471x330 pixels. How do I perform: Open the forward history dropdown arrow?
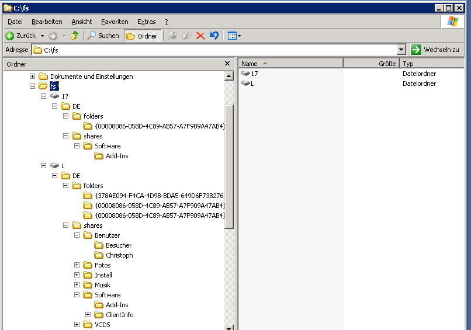(64, 36)
